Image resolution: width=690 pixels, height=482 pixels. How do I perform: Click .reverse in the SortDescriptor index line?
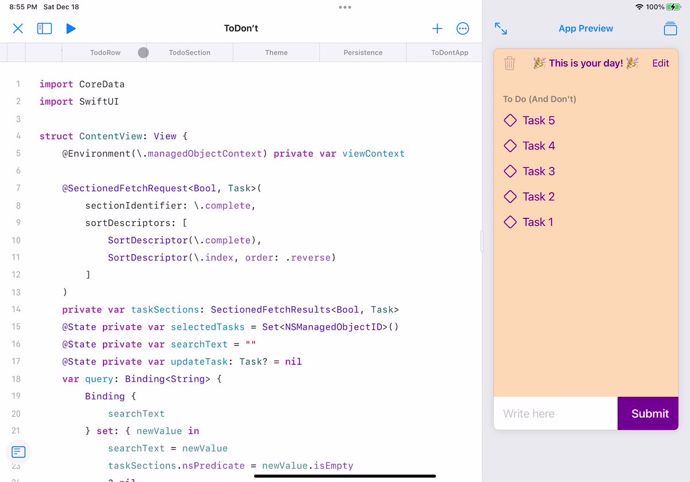pyautogui.click(x=308, y=257)
